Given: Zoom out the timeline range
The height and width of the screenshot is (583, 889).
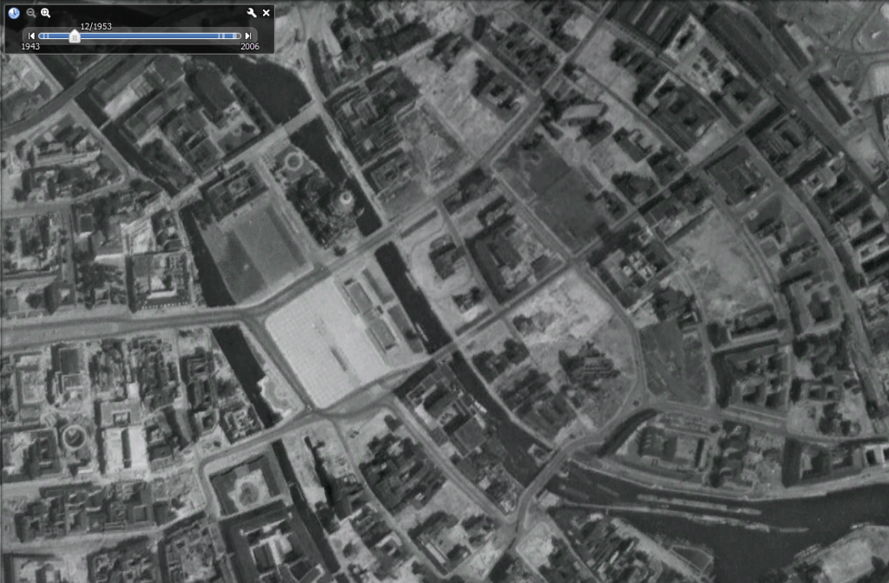Looking at the screenshot, I should (x=31, y=13).
